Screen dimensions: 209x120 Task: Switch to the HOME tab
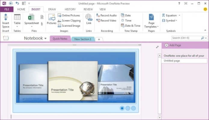[21, 9]
